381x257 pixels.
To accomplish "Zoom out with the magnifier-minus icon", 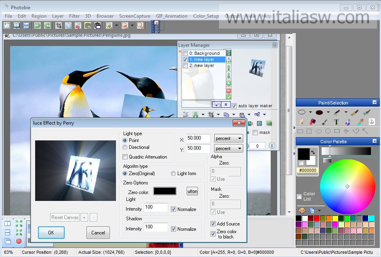I will point(125,25).
